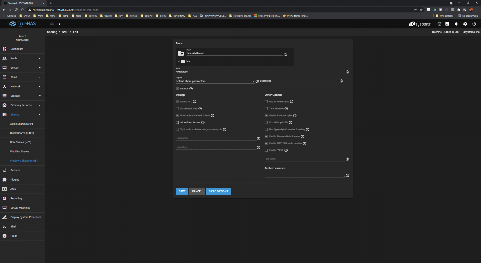The height and width of the screenshot is (263, 481).
Task: Show help for Path Suffix
Action: tap(347, 159)
